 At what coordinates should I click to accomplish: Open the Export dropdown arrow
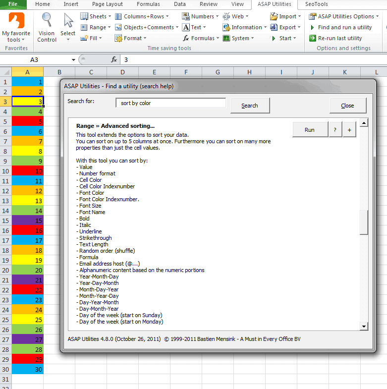[x=299, y=27]
